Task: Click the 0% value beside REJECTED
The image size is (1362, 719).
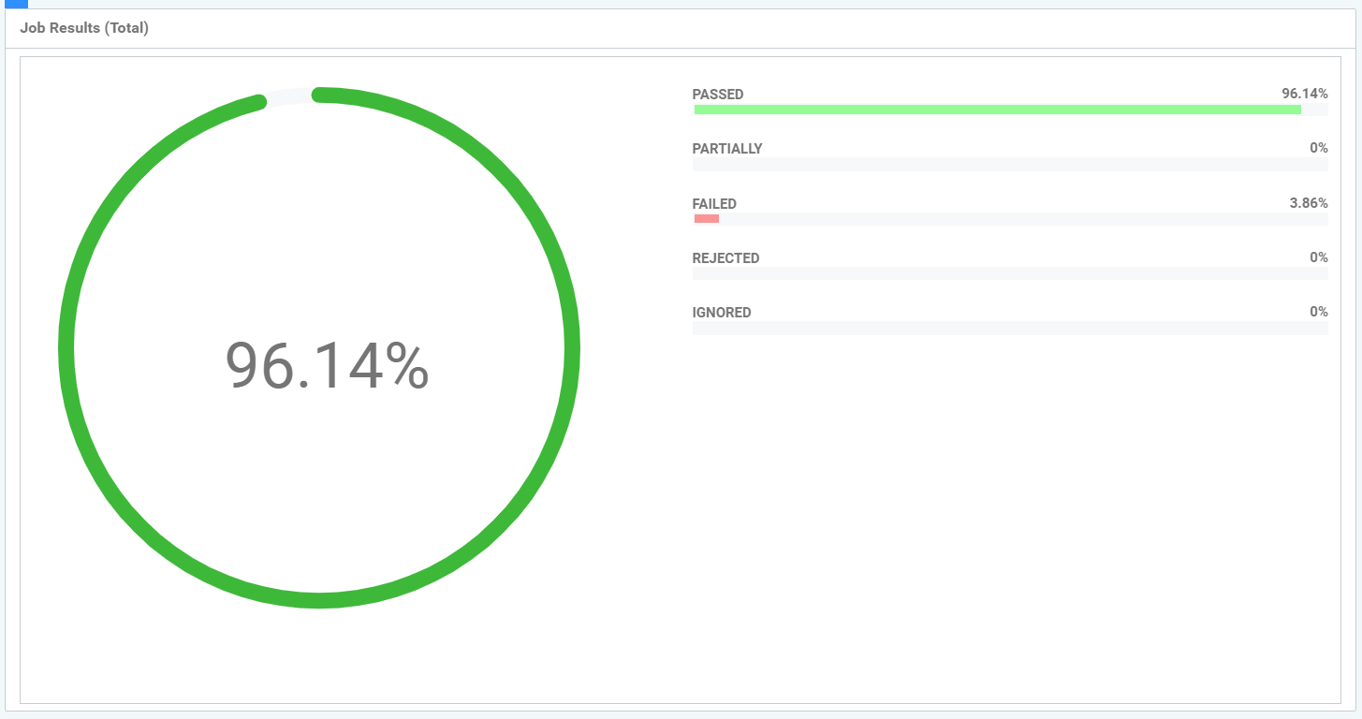Action: click(1318, 257)
